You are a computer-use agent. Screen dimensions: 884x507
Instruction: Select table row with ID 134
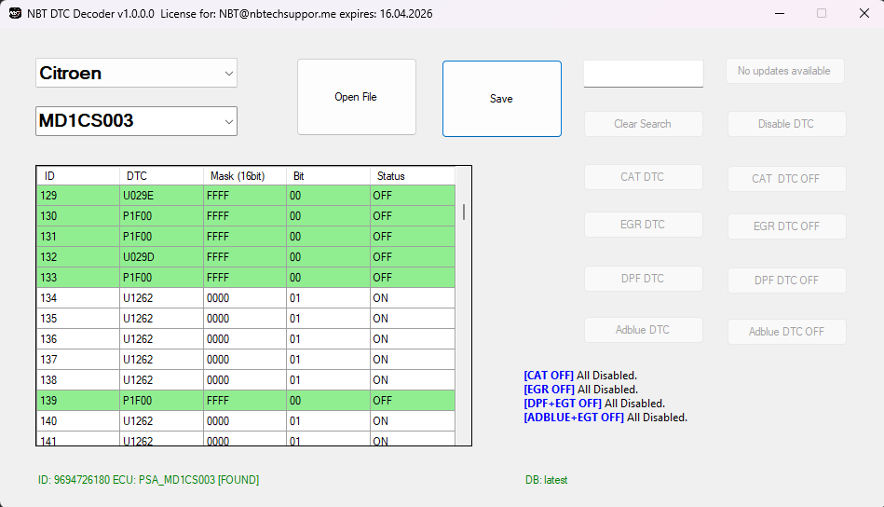(246, 298)
